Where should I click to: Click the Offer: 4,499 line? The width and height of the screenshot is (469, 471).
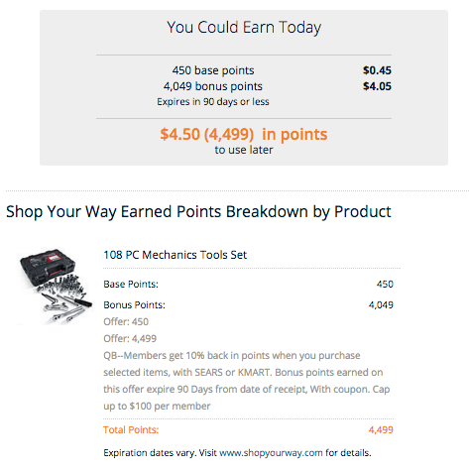pos(130,338)
